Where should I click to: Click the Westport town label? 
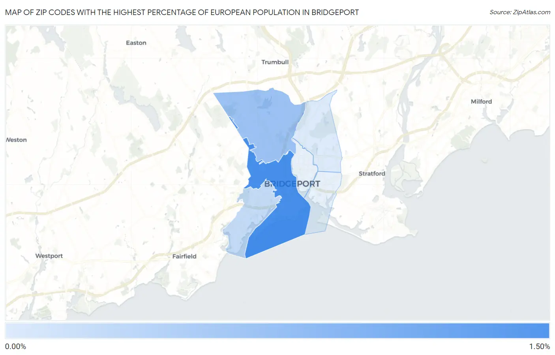[49, 256]
